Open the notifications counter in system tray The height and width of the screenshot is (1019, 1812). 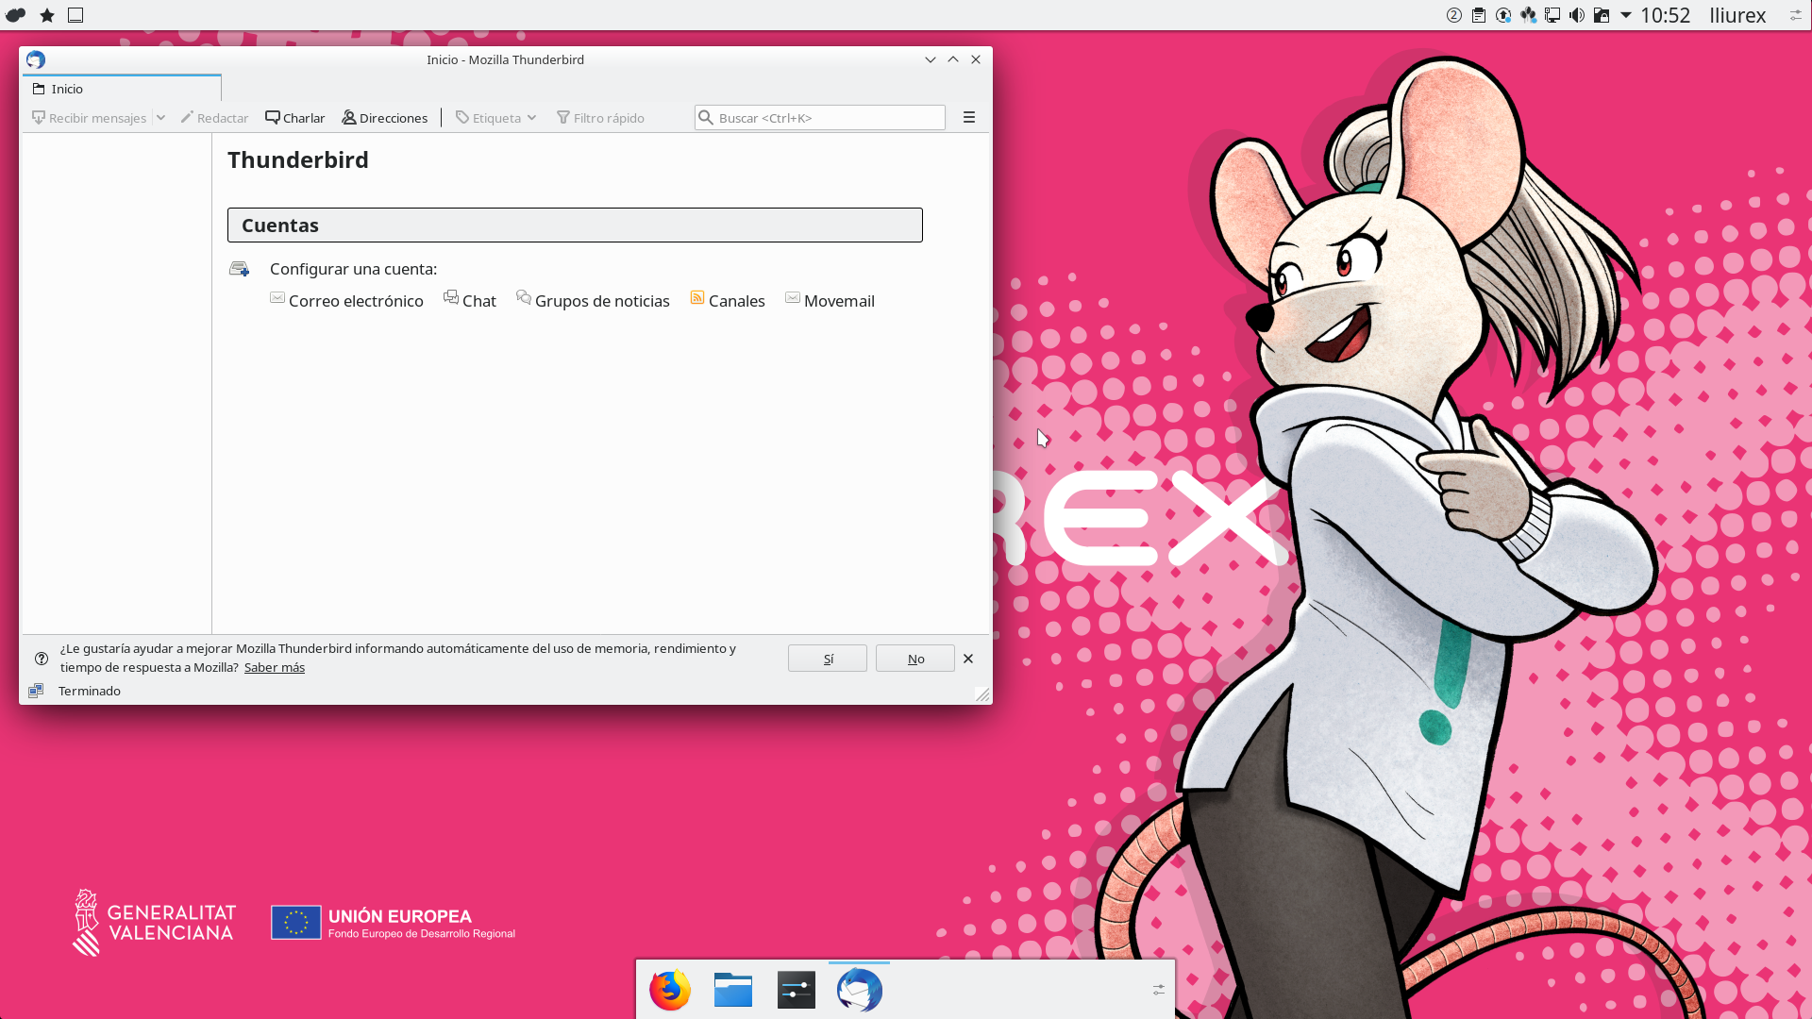tap(1454, 15)
